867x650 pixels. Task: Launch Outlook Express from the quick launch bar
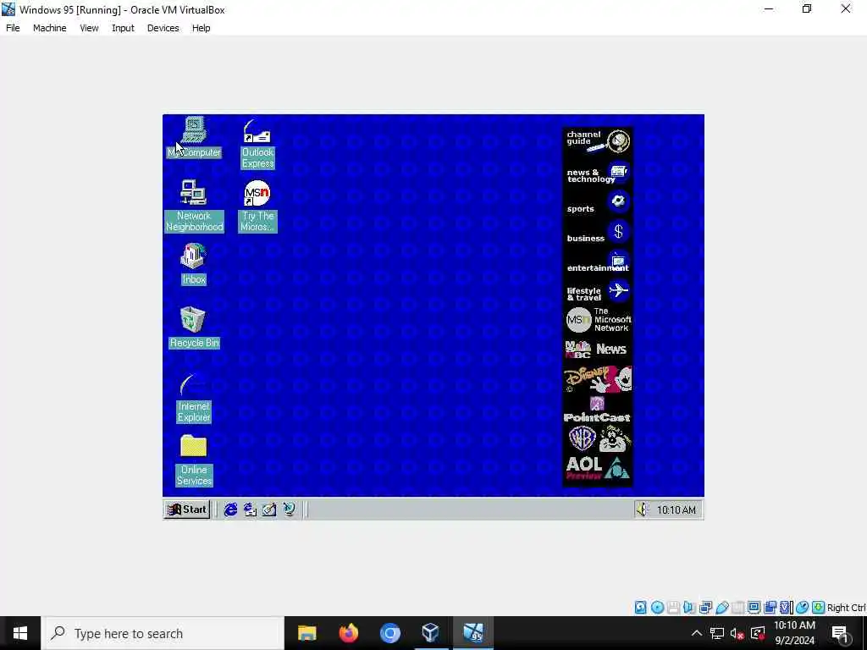point(250,509)
